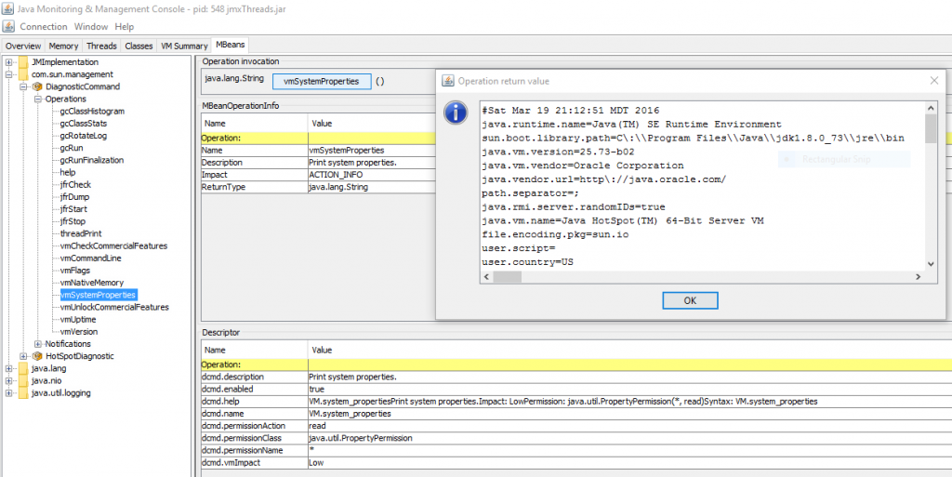
Task: Click the dcmd.permissionClass value cell
Action: point(629,438)
